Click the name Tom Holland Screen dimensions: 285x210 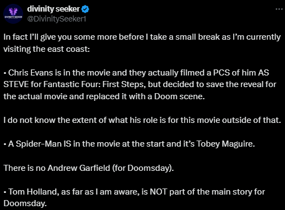34,192
